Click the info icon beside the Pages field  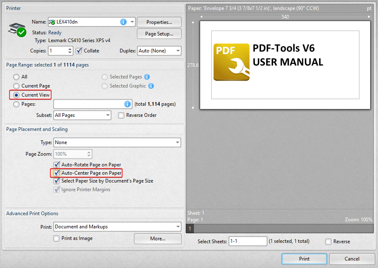point(128,104)
